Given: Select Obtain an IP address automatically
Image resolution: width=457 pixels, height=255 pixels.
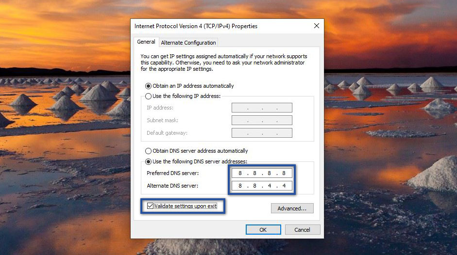Looking at the screenshot, I should click(x=149, y=86).
